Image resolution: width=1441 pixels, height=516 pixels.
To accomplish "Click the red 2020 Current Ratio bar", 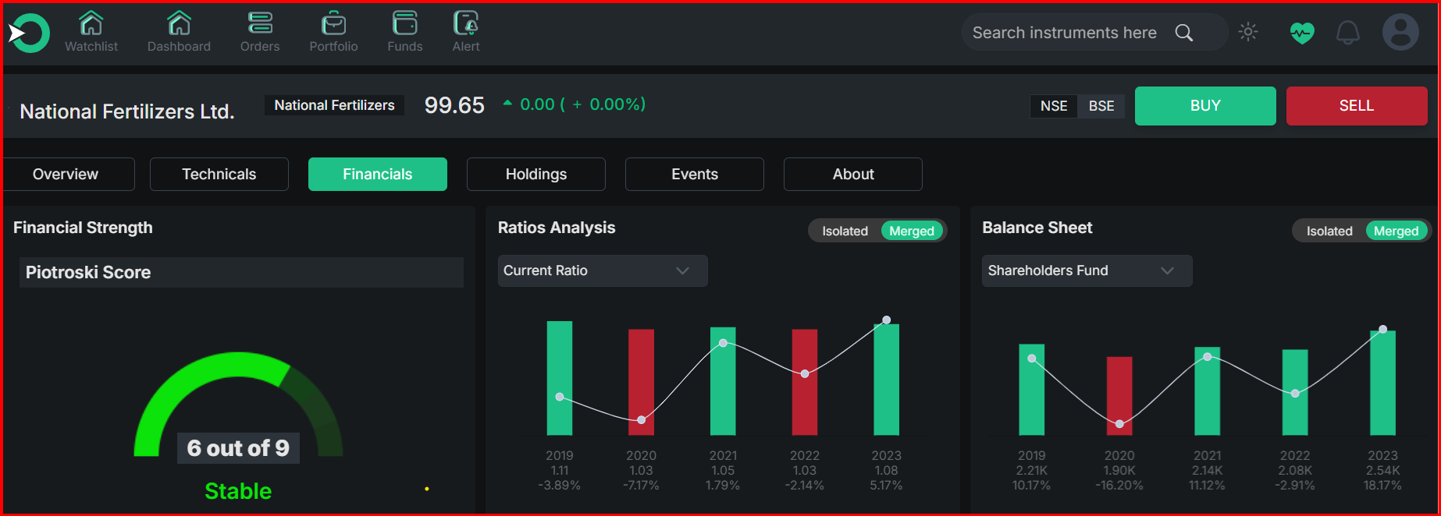I will [641, 382].
